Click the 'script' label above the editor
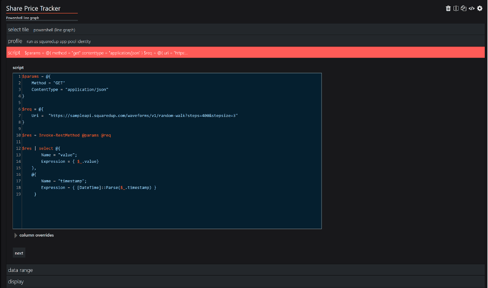This screenshot has width=488, height=288. click(x=18, y=67)
